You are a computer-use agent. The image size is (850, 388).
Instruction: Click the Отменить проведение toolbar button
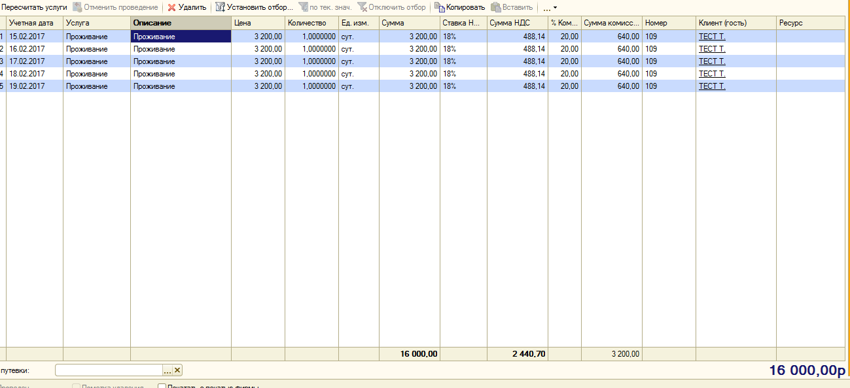click(x=115, y=7)
